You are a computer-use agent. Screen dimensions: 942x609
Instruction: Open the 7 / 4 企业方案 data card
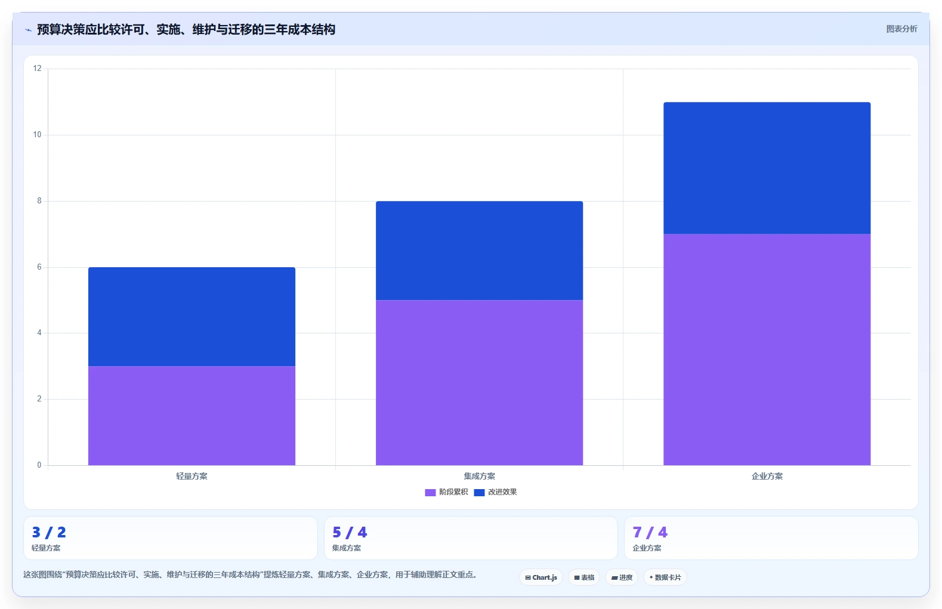click(x=771, y=538)
